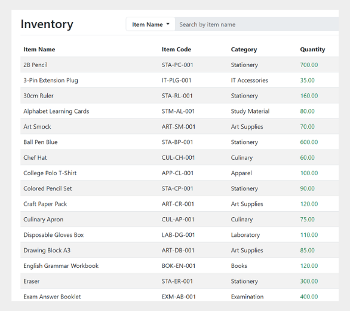The width and height of the screenshot is (350, 311).
Task: Click item code STA-ER-001
Action: click(x=177, y=281)
